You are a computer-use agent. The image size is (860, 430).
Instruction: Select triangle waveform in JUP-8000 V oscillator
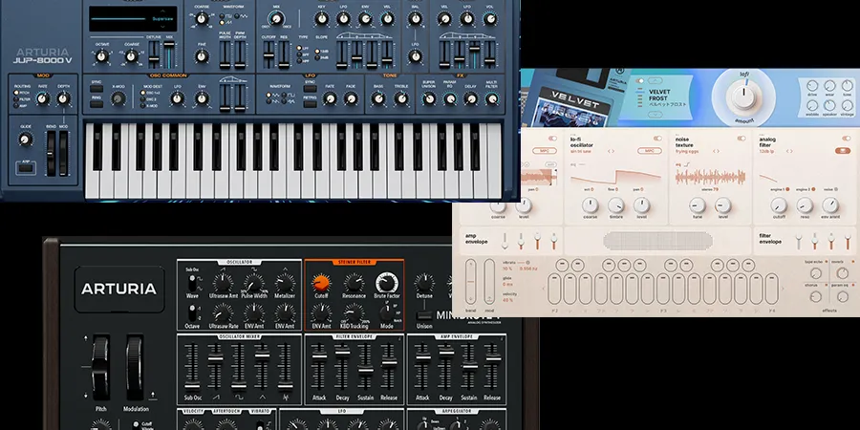coord(236,16)
